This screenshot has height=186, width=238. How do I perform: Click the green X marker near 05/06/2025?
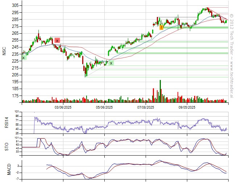click(x=111, y=63)
